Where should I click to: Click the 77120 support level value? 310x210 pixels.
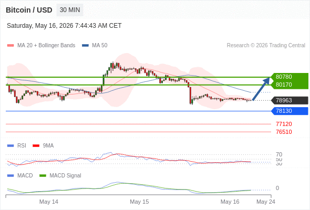tap(284, 124)
